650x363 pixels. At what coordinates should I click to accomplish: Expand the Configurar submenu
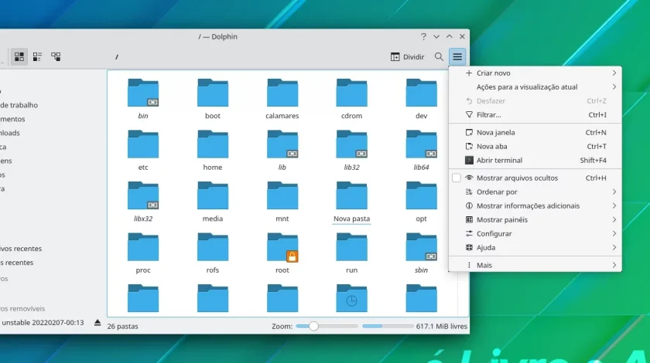535,234
